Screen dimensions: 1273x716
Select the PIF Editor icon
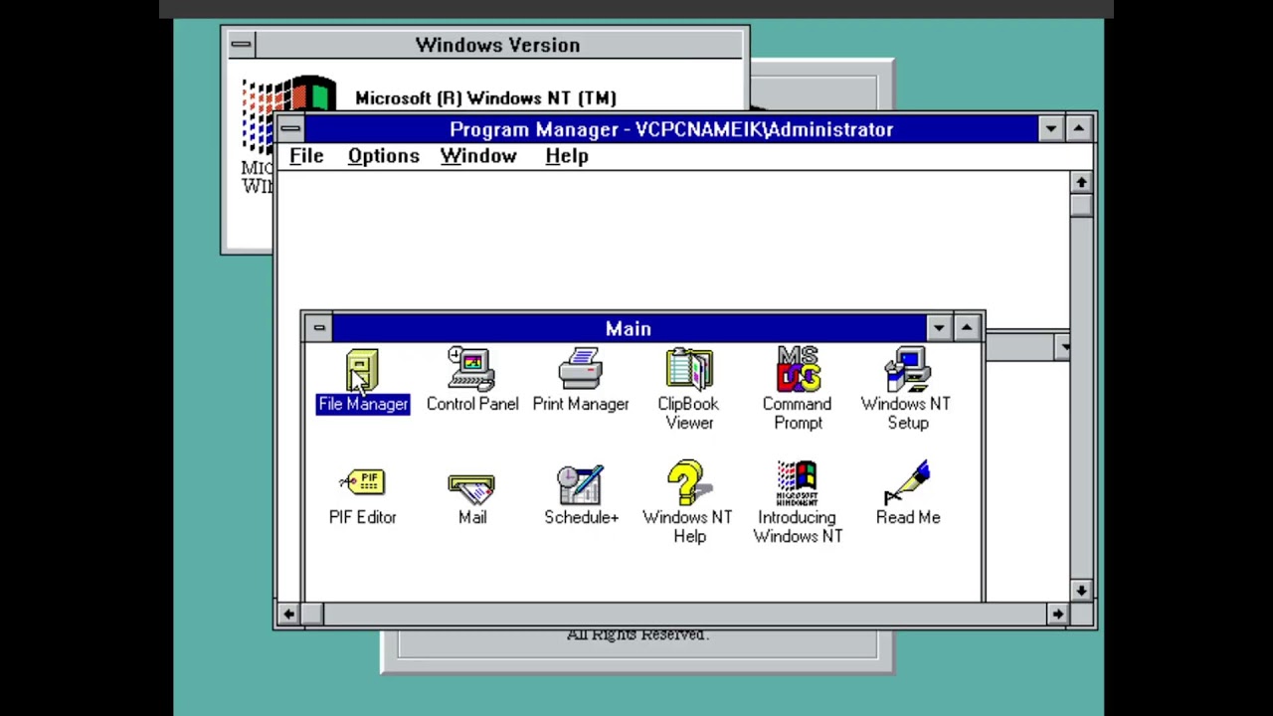click(363, 494)
